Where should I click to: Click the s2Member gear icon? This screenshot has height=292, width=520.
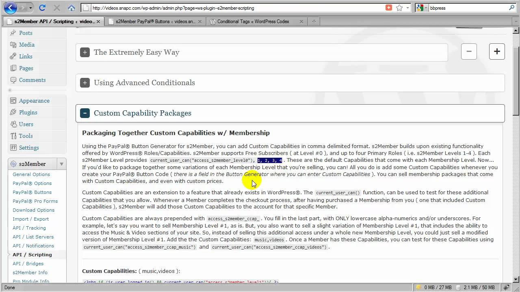coord(13,164)
